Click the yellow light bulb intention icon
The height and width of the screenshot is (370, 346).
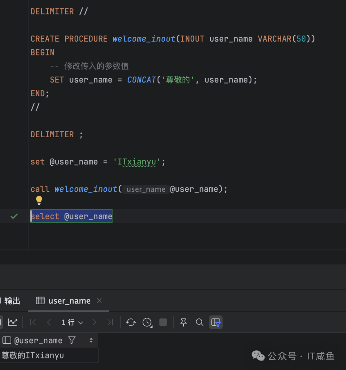39,200
